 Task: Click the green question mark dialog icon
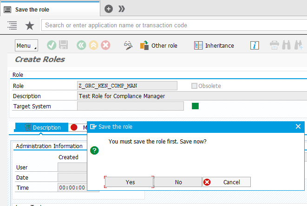(94, 150)
